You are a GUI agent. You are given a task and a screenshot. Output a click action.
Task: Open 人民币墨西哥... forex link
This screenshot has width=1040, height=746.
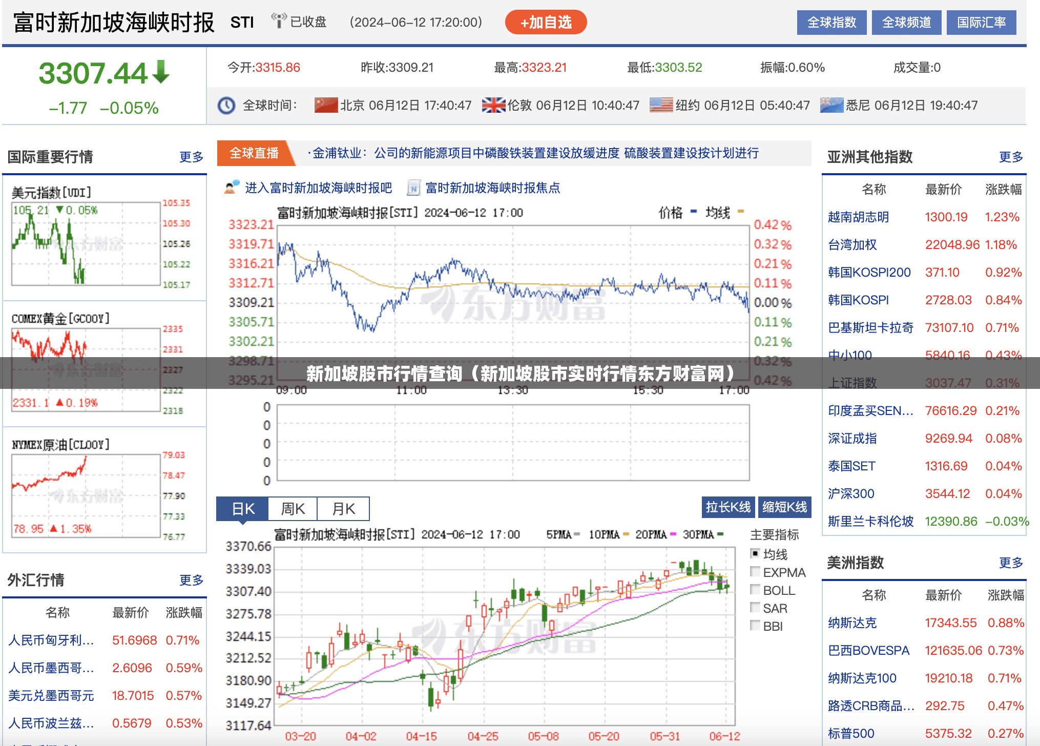pyautogui.click(x=51, y=668)
